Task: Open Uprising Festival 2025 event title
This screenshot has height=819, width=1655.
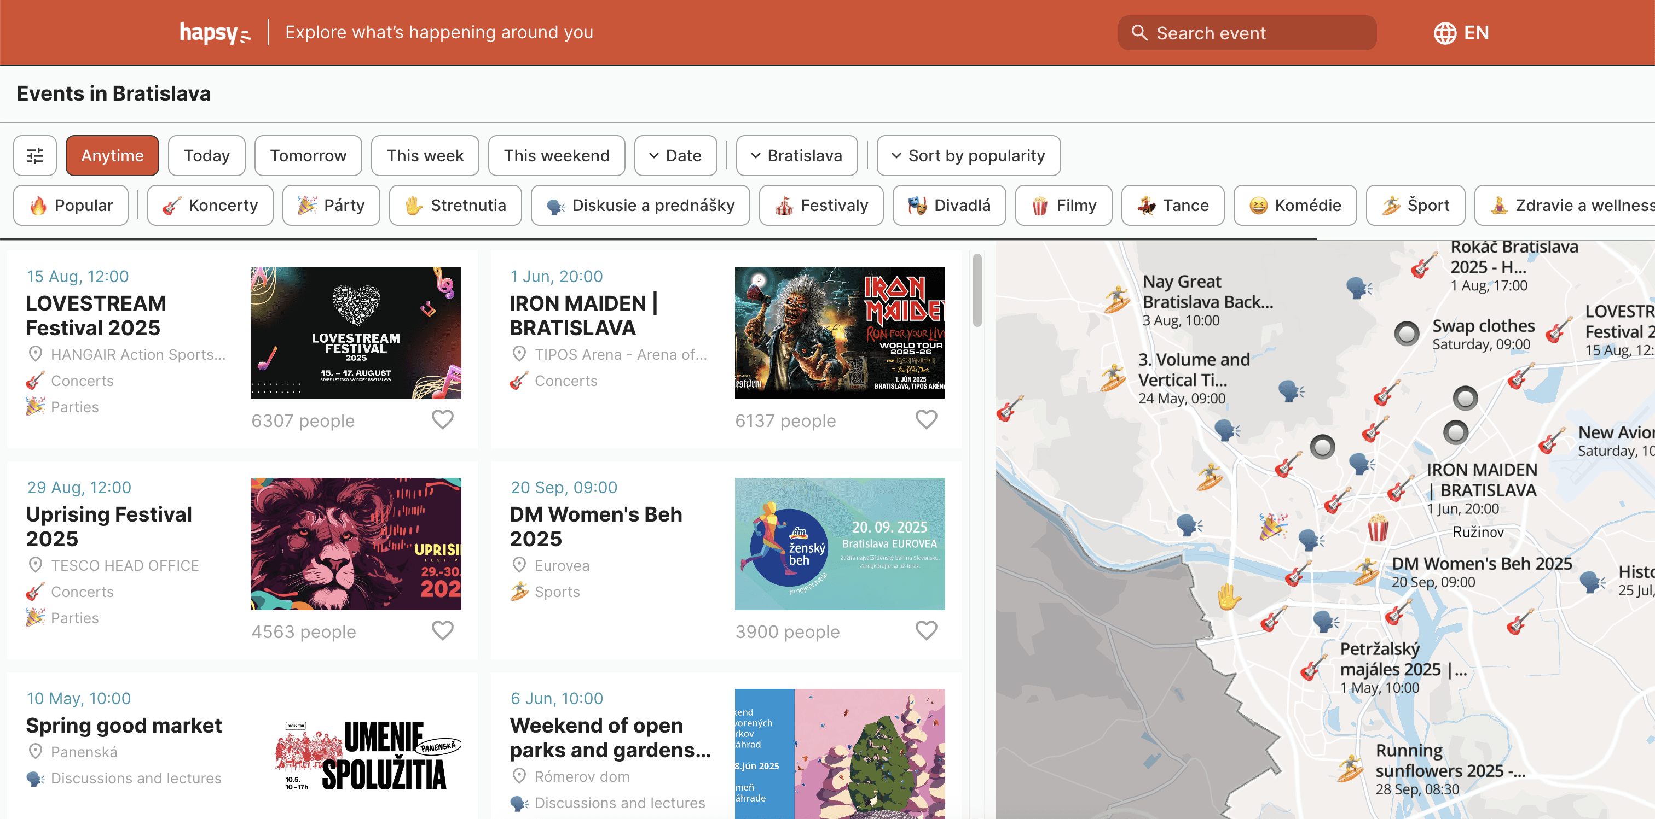Action: [109, 526]
